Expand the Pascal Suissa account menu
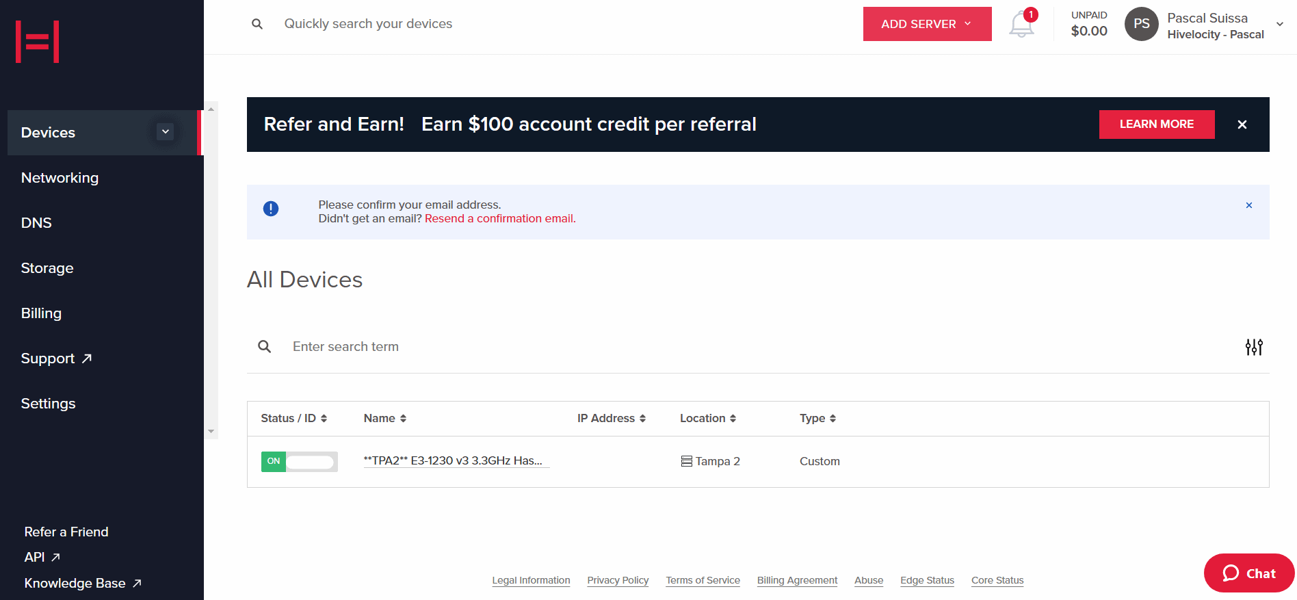The height and width of the screenshot is (600, 1297). coord(1280,24)
